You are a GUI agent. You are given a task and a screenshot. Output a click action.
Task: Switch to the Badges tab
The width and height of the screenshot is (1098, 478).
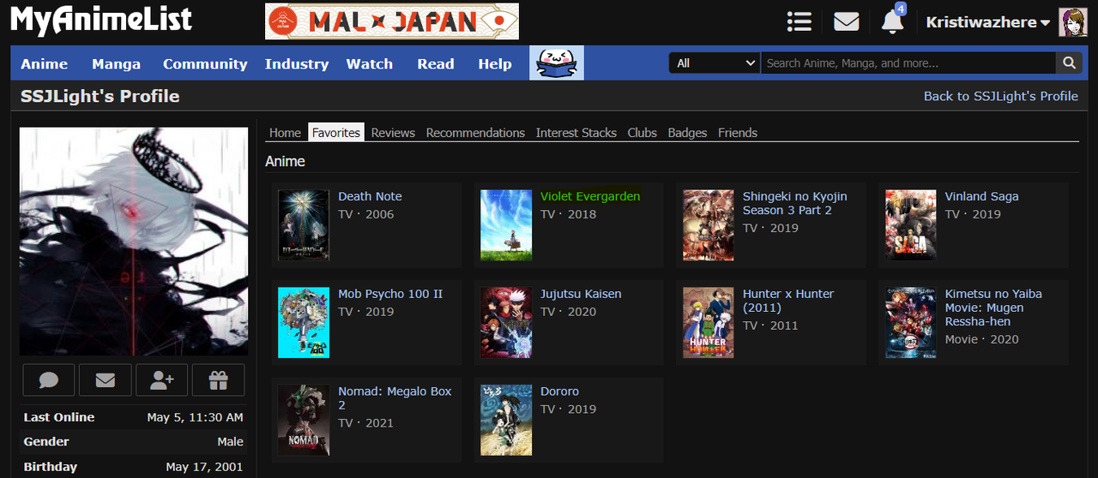[x=687, y=132]
